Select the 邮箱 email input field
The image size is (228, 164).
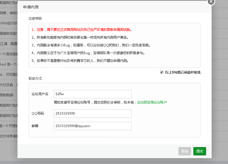[x=92, y=126]
